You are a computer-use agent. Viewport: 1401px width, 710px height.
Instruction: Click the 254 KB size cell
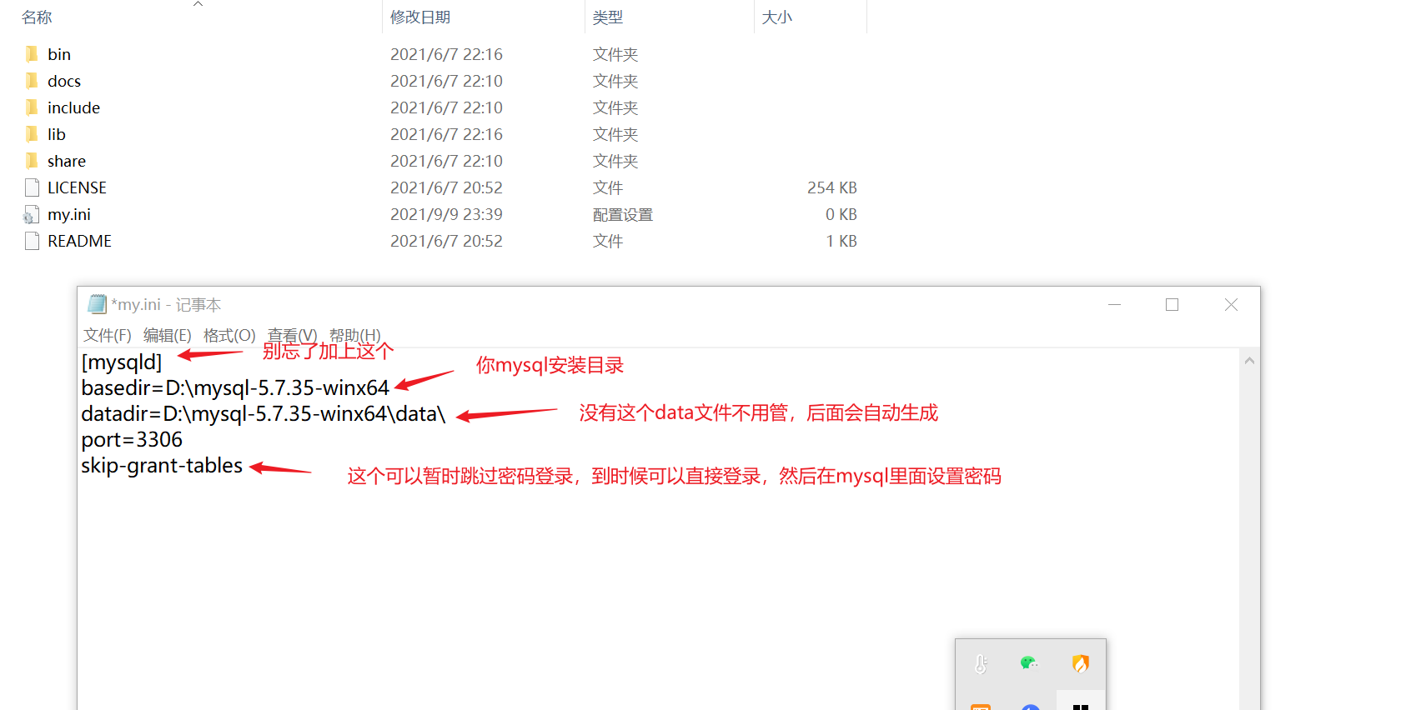[x=831, y=187]
